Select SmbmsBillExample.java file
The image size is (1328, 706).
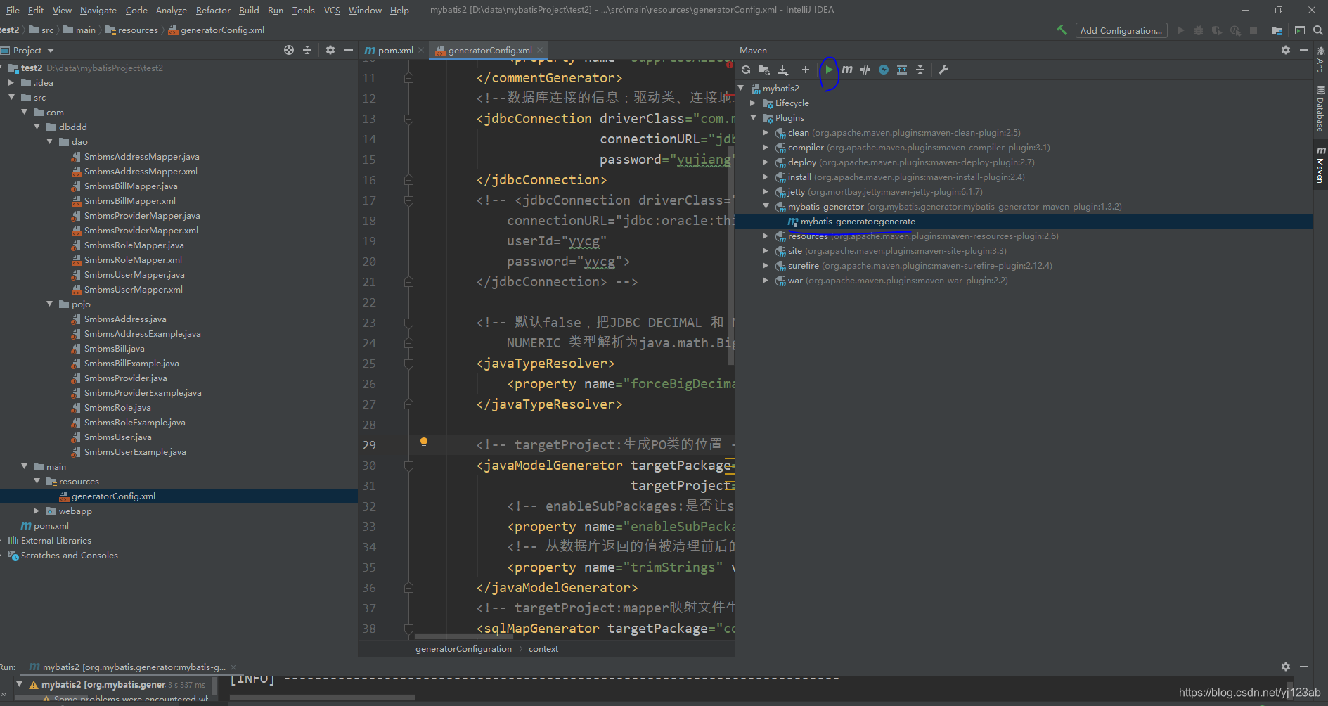pos(131,363)
